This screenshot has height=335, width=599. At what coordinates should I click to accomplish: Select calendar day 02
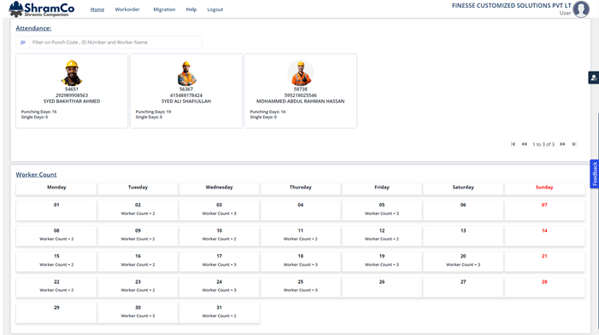138,210
